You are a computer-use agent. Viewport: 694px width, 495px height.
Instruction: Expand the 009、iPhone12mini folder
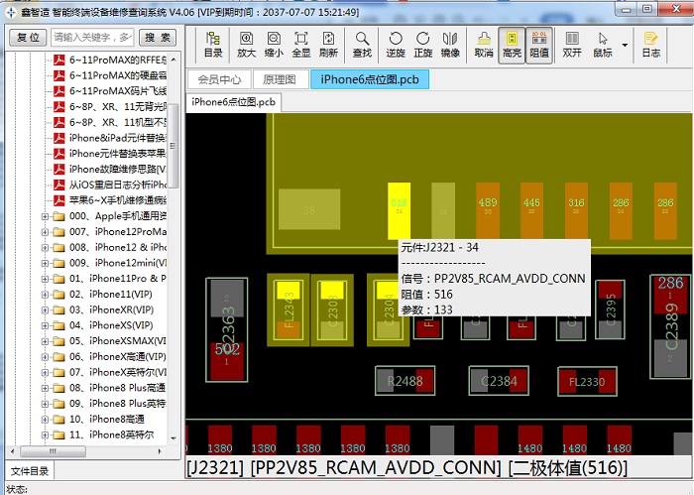(45, 264)
